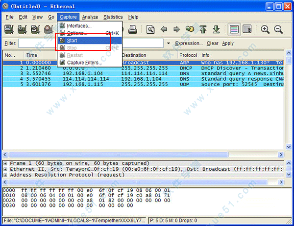
Task: Open the Help menu
Action: pyautogui.click(x=133, y=17)
